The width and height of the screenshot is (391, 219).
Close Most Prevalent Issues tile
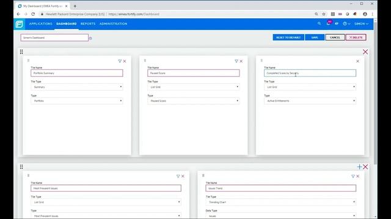[x=183, y=176]
